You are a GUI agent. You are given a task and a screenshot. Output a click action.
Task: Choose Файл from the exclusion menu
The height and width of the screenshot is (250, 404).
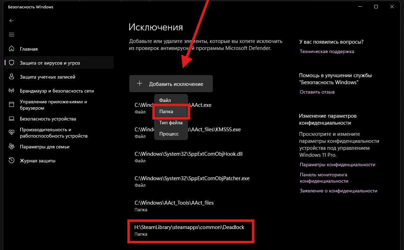171,100
